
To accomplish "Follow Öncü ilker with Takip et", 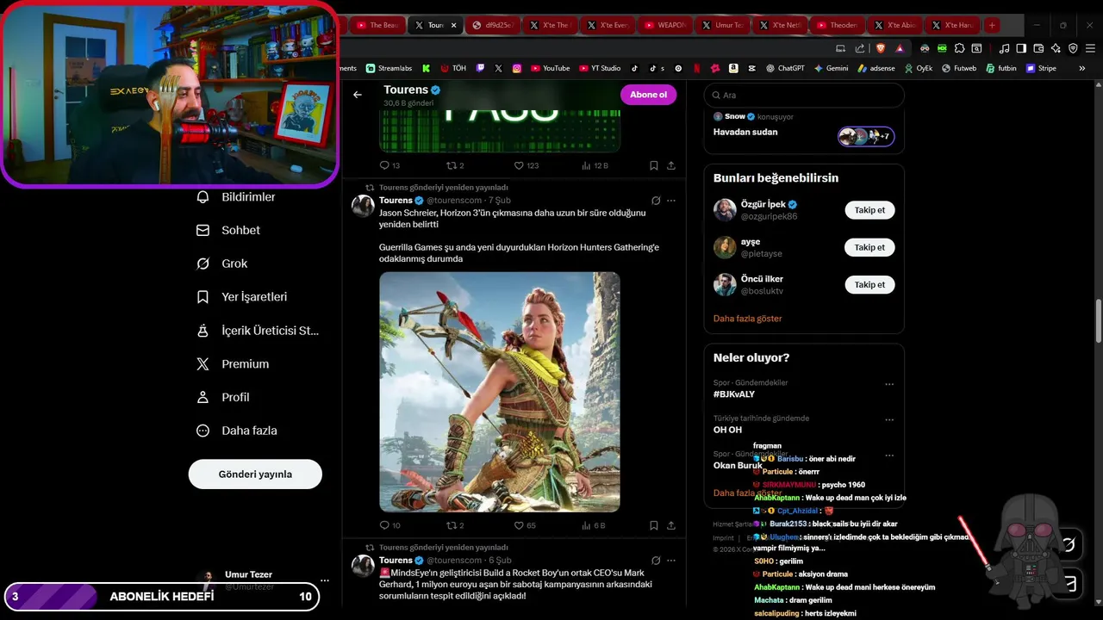I will [869, 284].
